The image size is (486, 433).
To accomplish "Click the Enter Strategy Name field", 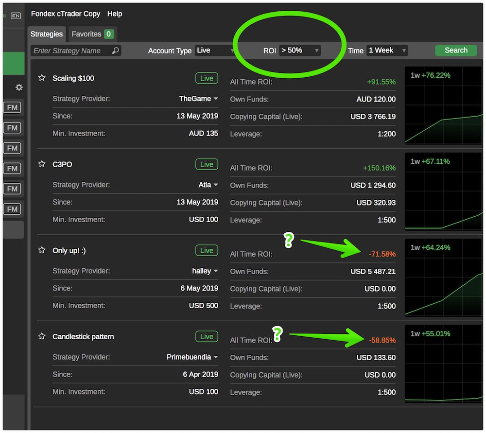I will pos(76,51).
